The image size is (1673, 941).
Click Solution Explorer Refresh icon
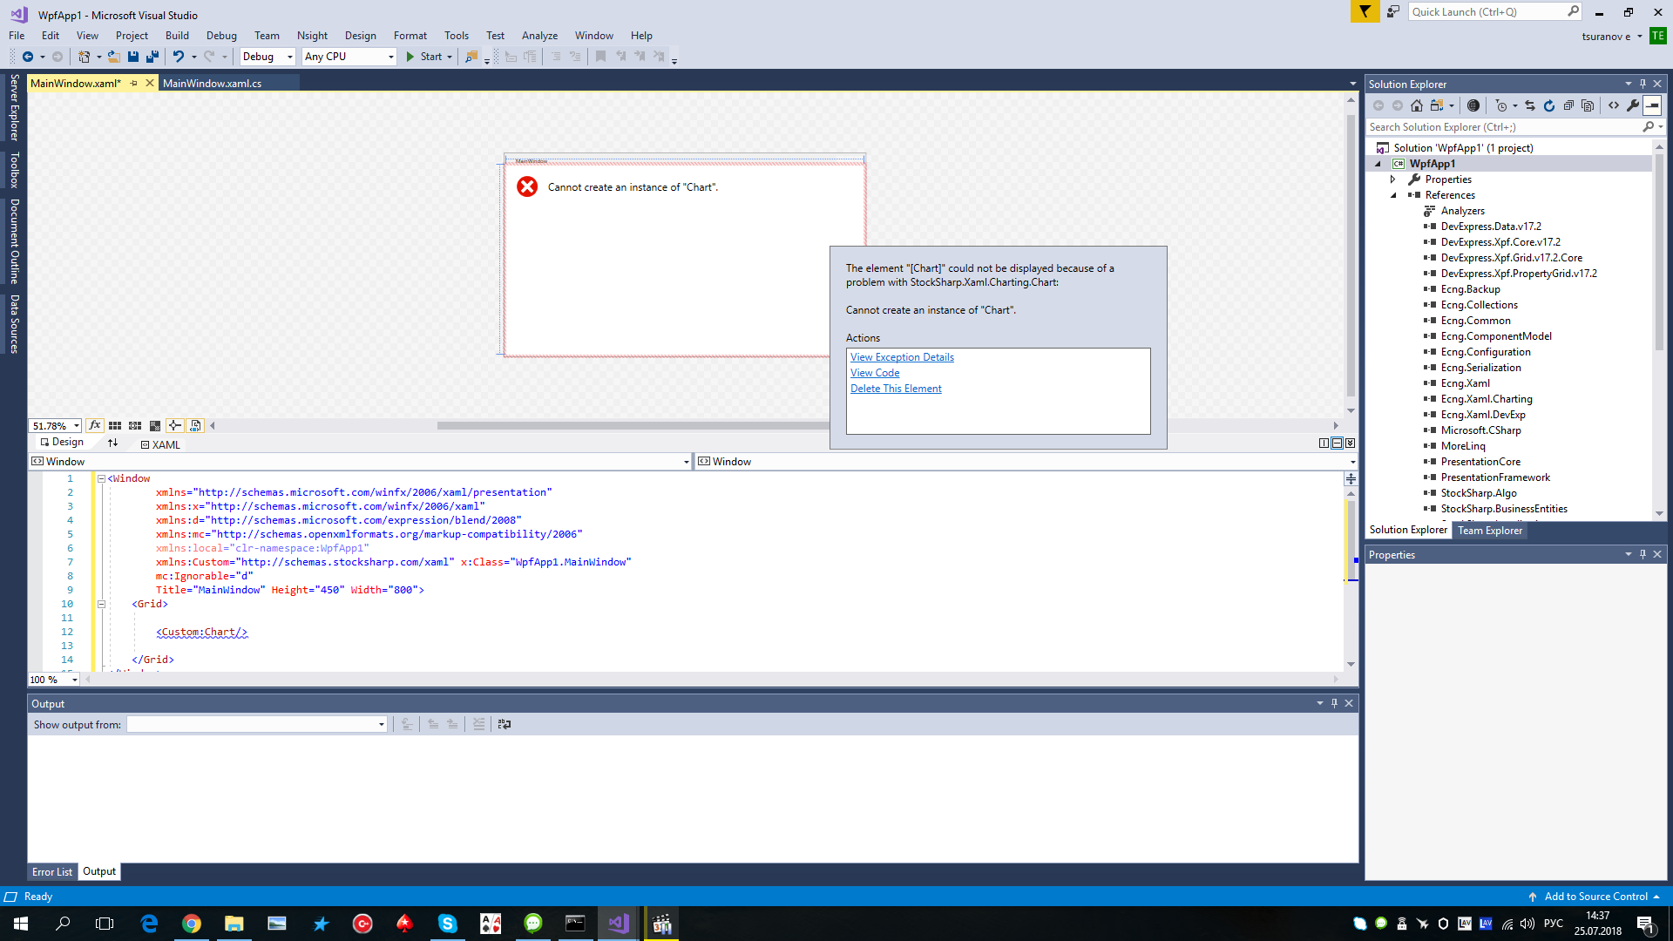(1549, 105)
